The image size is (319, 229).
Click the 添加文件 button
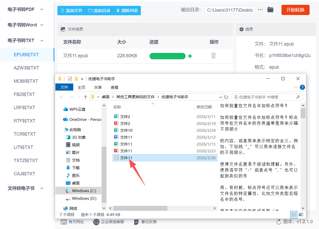(x=71, y=10)
